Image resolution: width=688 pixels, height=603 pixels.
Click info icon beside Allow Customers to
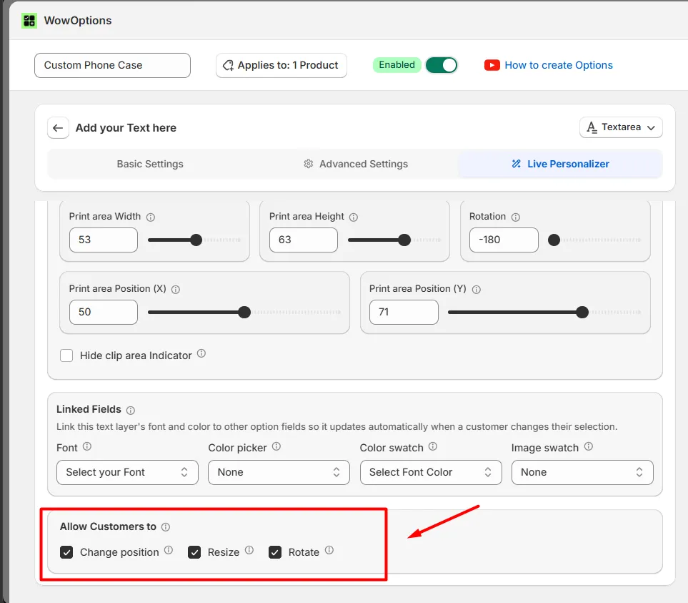coord(166,527)
